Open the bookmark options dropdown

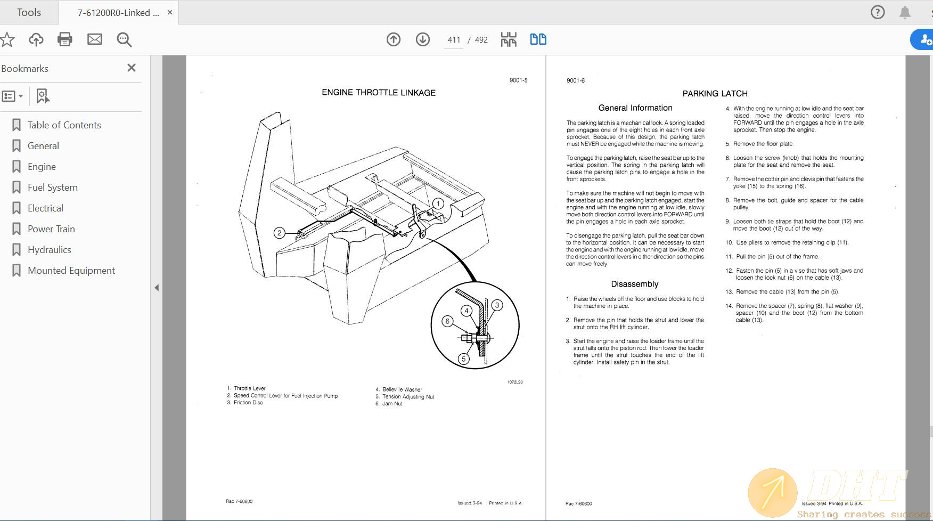click(x=12, y=96)
